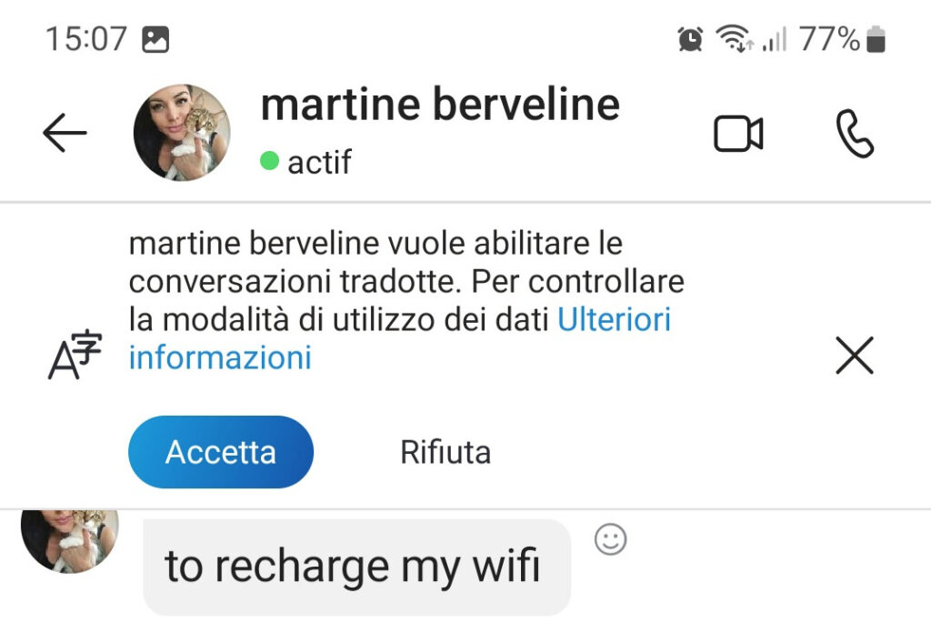The height and width of the screenshot is (643, 931).
Task: Start a video call with martine berveline
Action: click(x=738, y=134)
